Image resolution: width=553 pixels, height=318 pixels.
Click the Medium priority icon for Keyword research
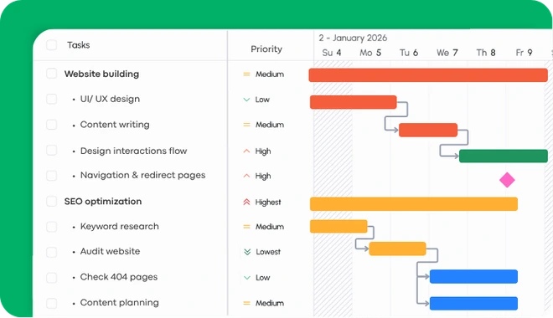point(246,227)
